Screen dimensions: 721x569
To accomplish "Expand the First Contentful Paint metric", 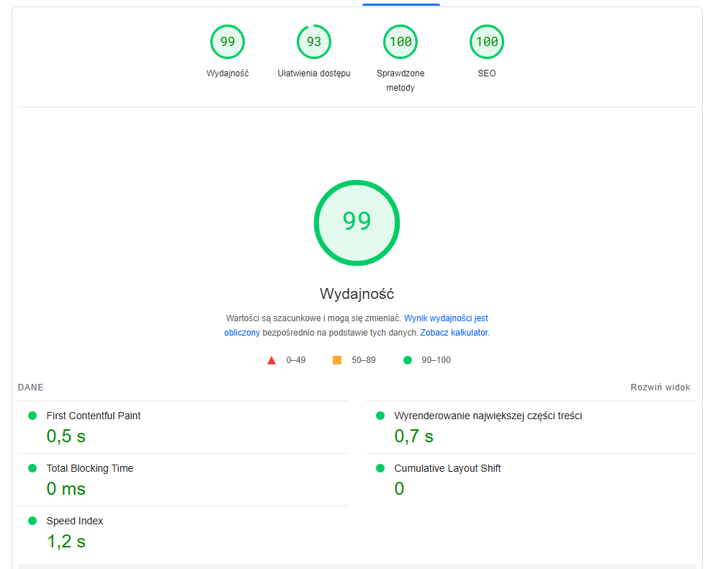I will (94, 416).
